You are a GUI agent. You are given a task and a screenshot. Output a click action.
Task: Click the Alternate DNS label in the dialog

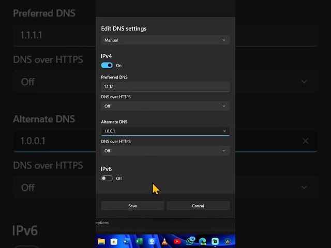114,122
